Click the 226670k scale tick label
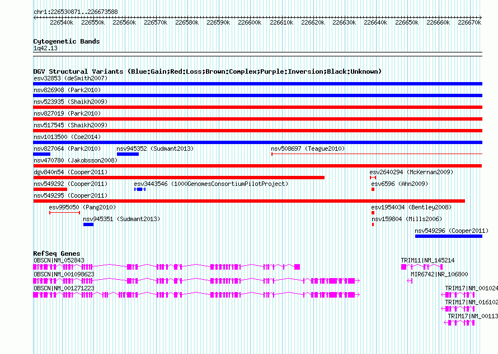Screen dimensions: 498x354 click(x=469, y=22)
